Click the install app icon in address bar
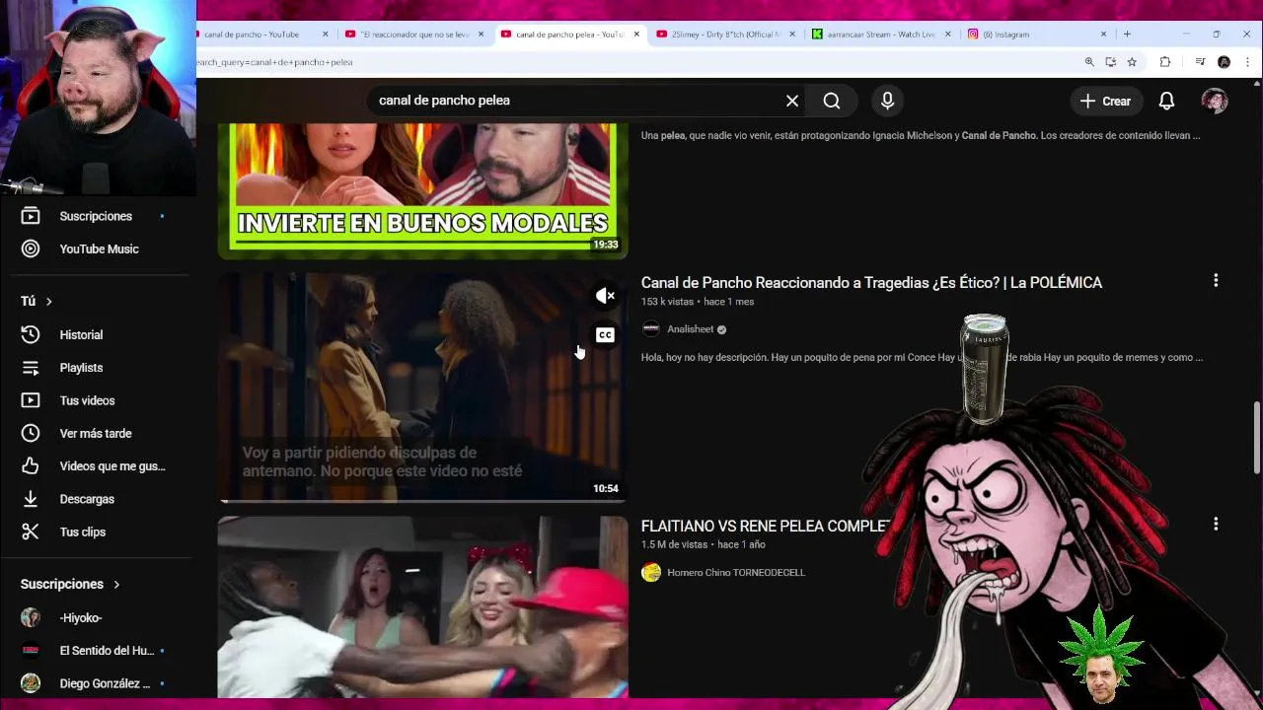Image resolution: width=1263 pixels, height=710 pixels. 1110,62
